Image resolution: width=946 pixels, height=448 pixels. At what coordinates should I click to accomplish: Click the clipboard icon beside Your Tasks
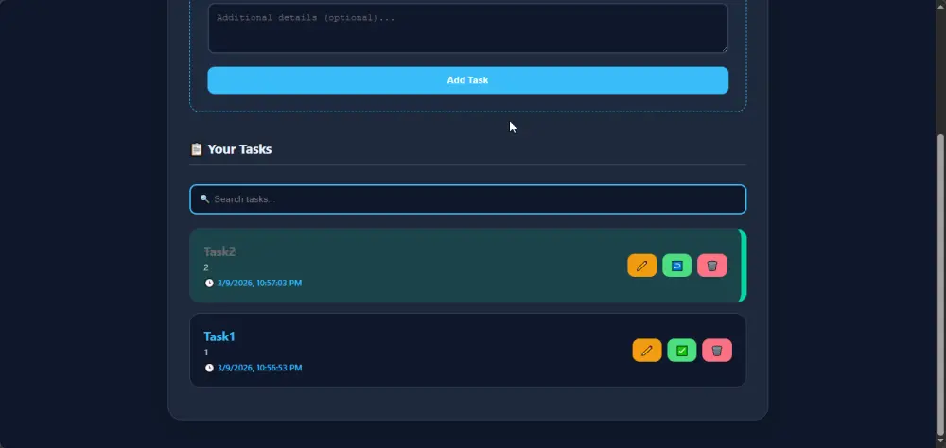tap(196, 149)
